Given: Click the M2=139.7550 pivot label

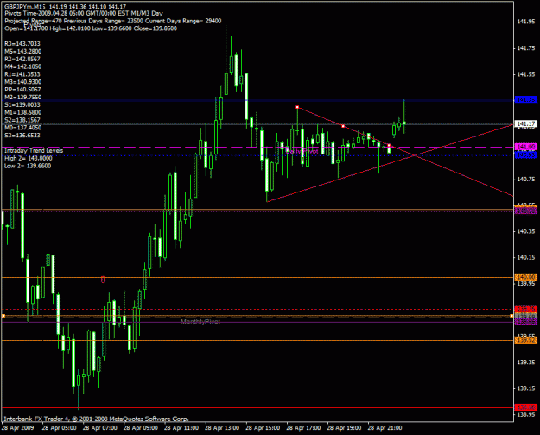Looking at the screenshot, I should [23, 97].
